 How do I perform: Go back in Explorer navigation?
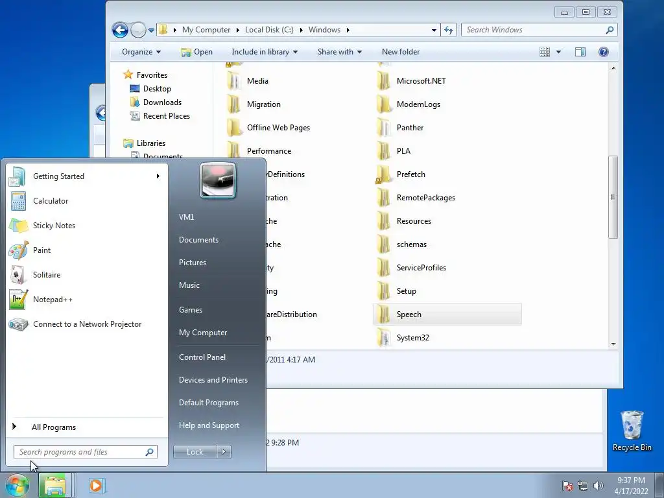(x=120, y=30)
